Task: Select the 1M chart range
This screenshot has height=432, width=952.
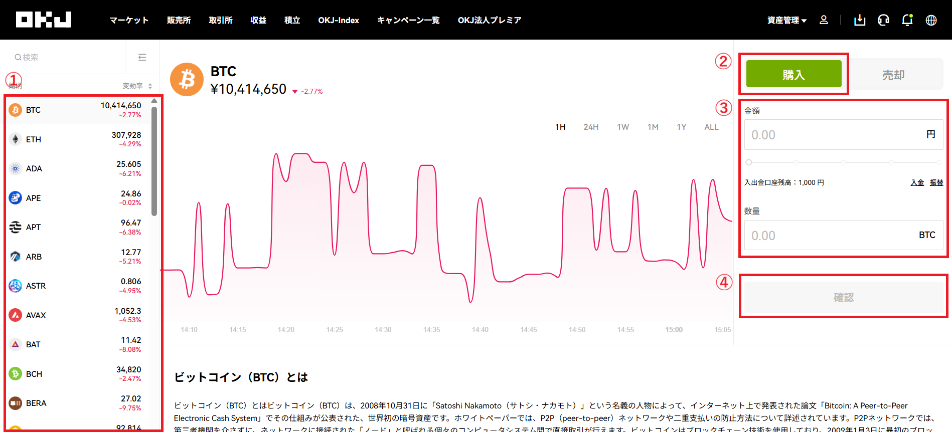Action: 653,127
